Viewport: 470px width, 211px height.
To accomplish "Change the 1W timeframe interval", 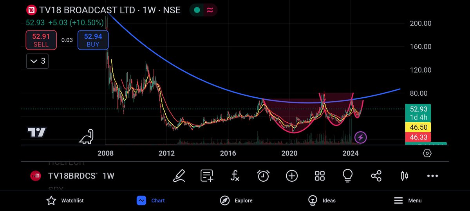I will click(108, 176).
